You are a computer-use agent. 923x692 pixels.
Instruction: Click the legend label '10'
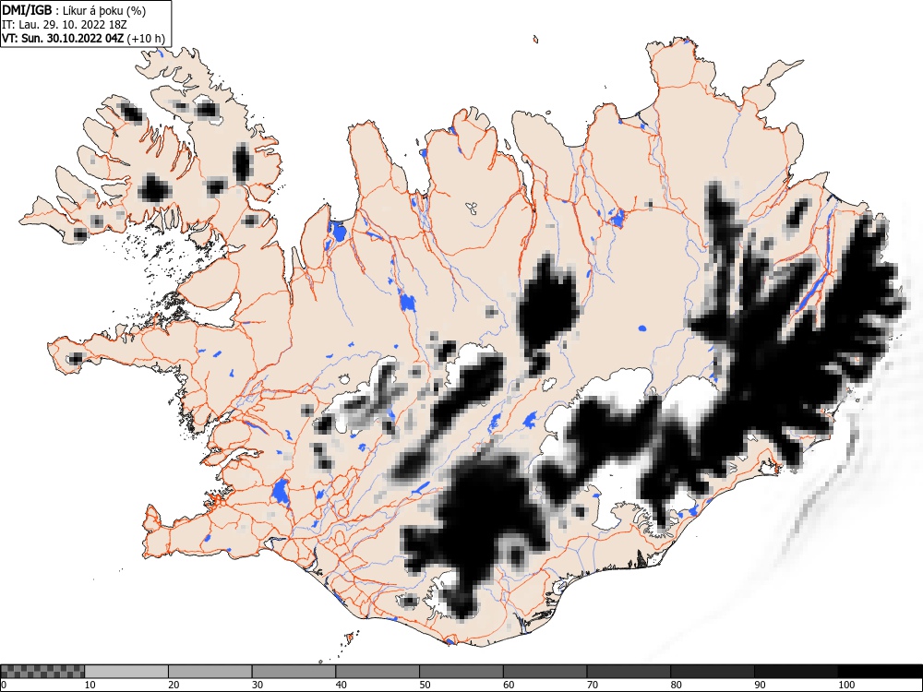[x=90, y=685]
